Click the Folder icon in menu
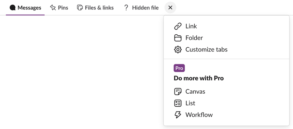The height and width of the screenshot is (129, 293). pos(178,38)
